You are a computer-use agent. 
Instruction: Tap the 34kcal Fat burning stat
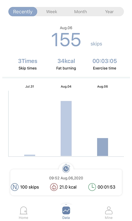click(x=66, y=64)
